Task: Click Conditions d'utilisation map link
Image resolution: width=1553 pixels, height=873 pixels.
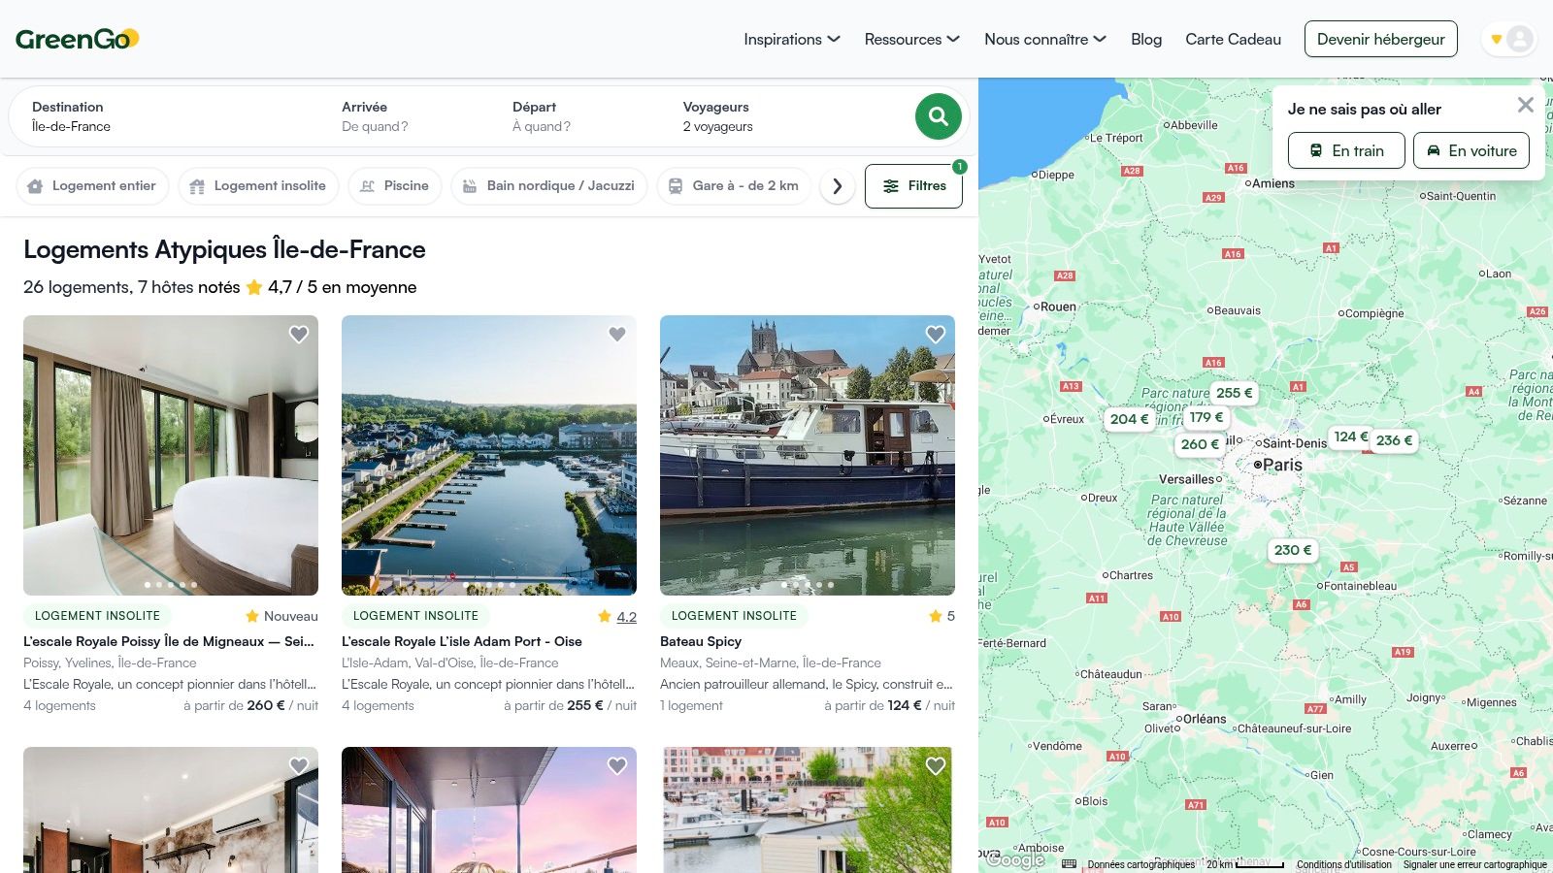Action: (1344, 864)
